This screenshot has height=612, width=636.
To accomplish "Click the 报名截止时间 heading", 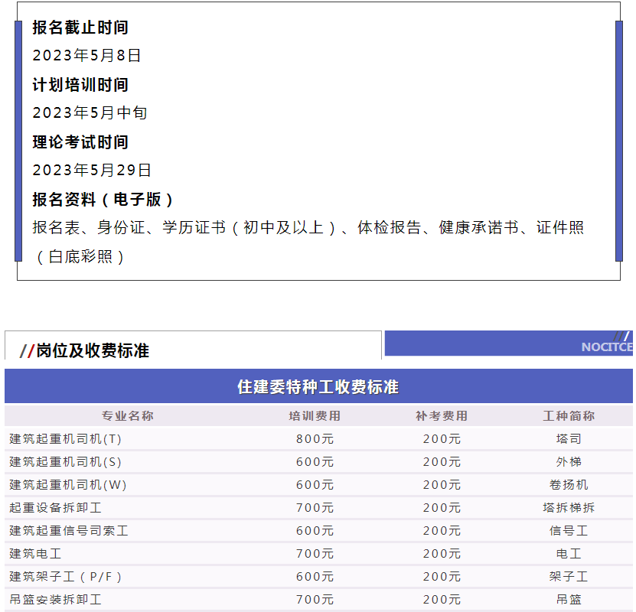I will point(80,28).
